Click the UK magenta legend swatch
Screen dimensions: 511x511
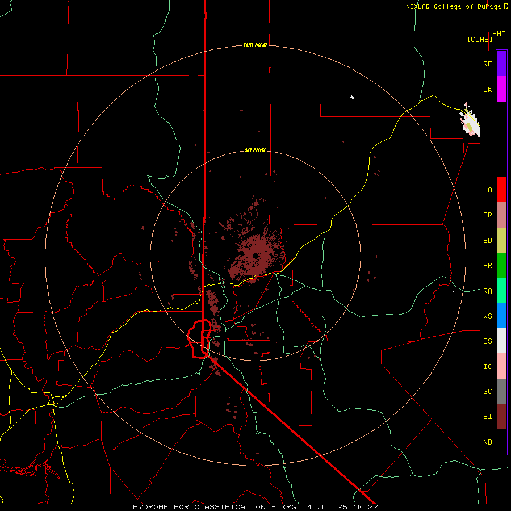pos(501,89)
